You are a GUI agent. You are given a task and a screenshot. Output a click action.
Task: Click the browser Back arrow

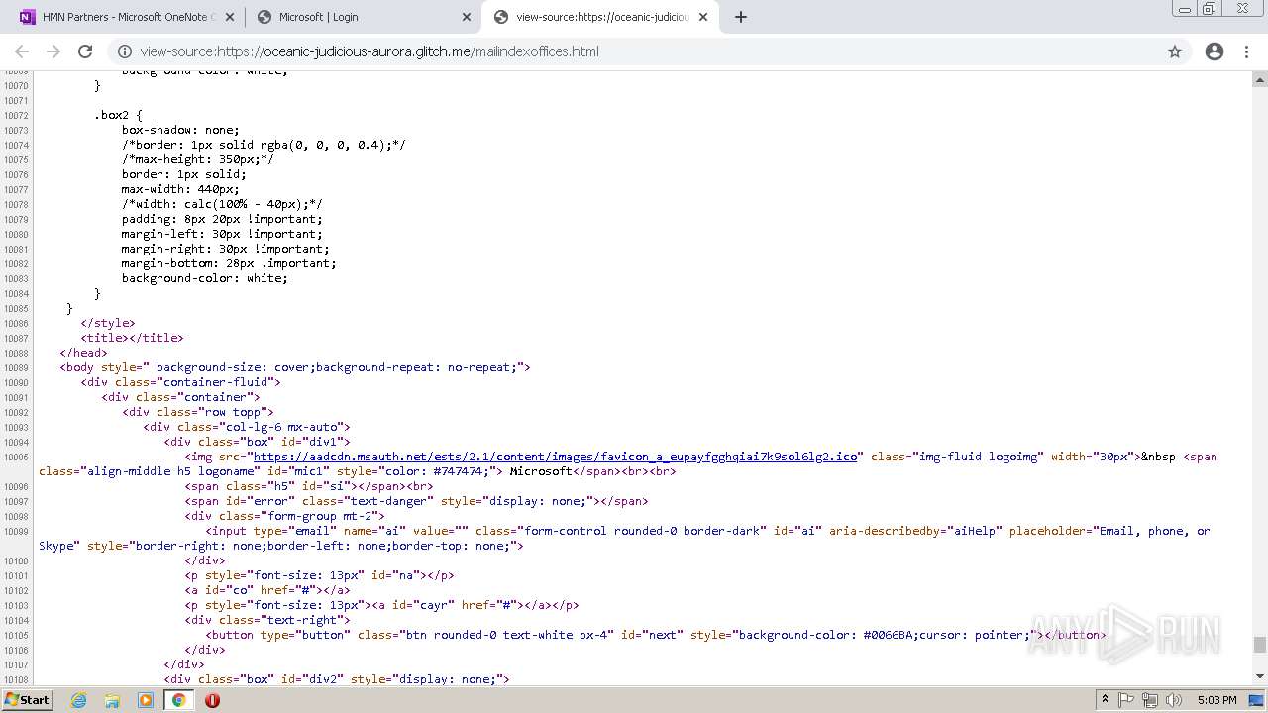coord(22,51)
